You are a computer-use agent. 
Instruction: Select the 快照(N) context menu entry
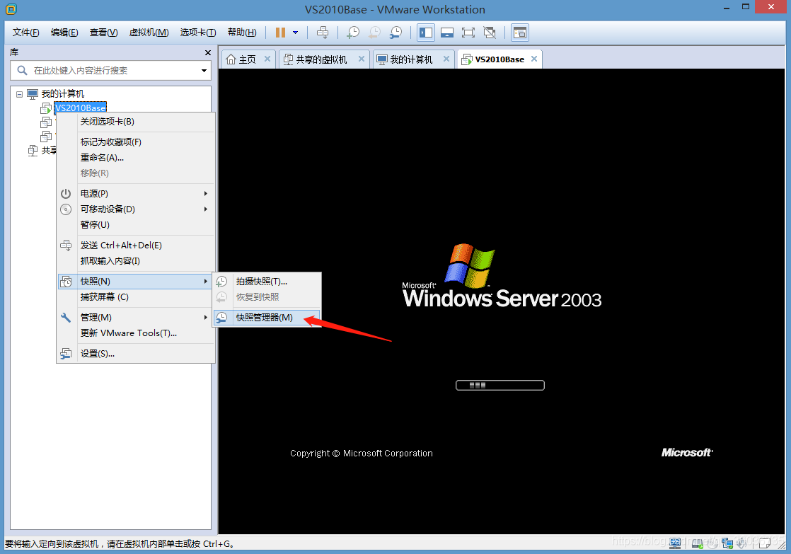(136, 282)
